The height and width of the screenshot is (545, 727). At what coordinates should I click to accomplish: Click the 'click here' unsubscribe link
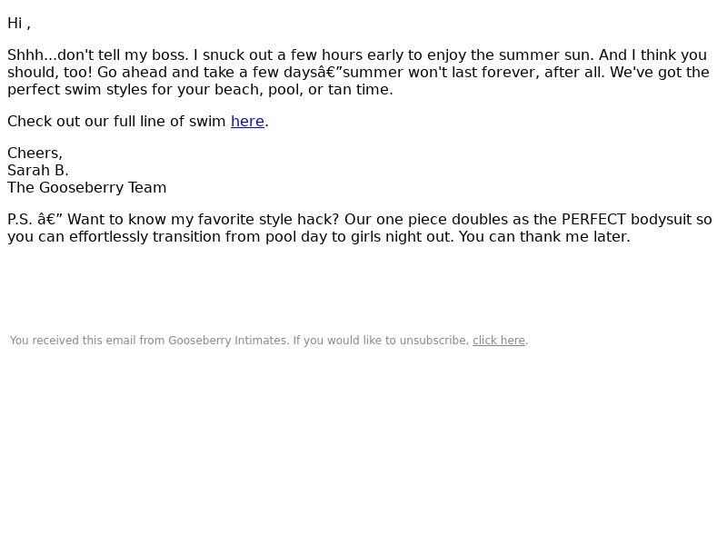tap(498, 341)
